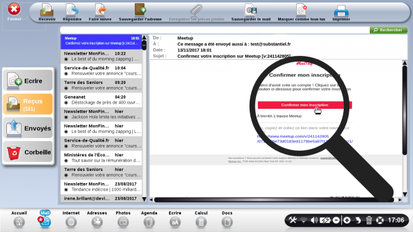Open the Envoyés sent folder

[x=28, y=128]
